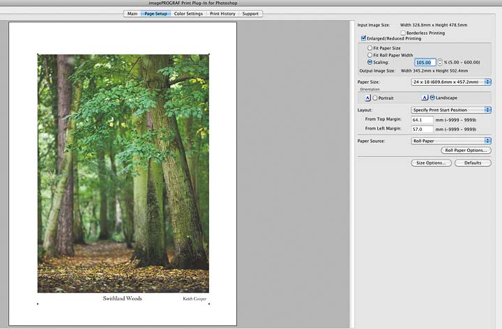This screenshot has height=329, width=502.
Task: Open the Layout dropdown
Action: pos(451,109)
